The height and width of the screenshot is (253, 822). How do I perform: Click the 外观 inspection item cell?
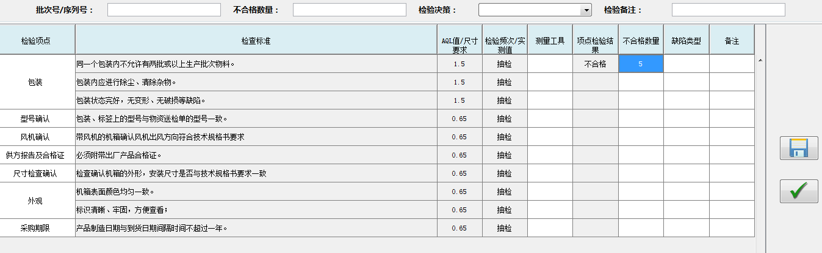[x=37, y=201]
